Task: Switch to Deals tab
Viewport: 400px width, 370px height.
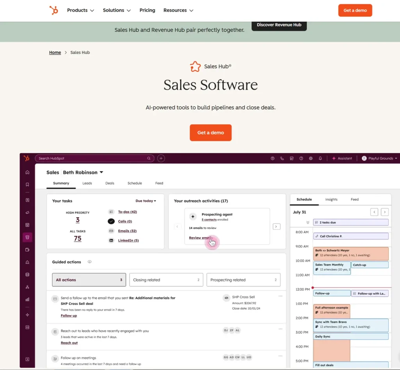Action: point(110,183)
